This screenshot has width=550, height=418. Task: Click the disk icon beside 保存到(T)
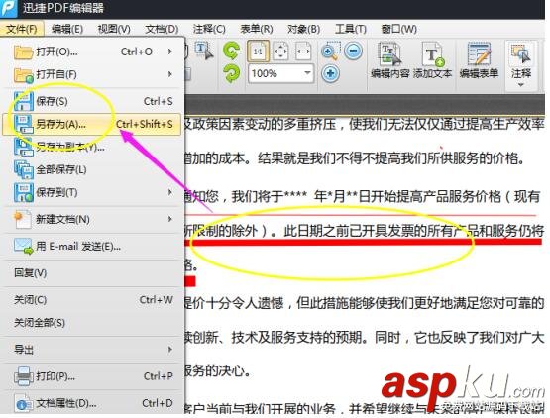pos(24,192)
